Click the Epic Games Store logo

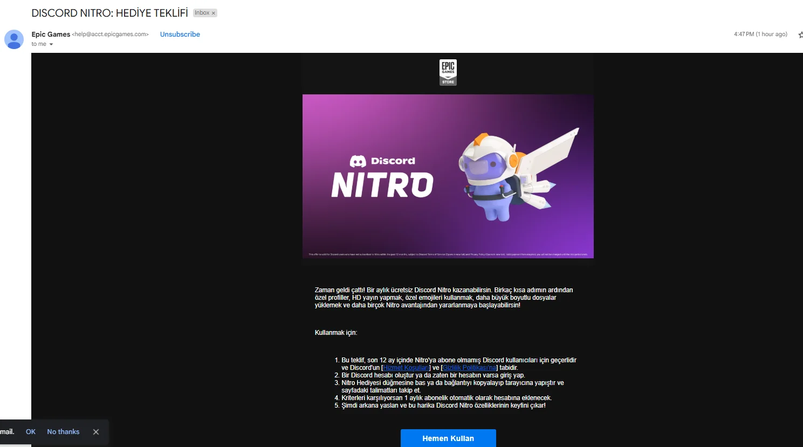point(448,72)
